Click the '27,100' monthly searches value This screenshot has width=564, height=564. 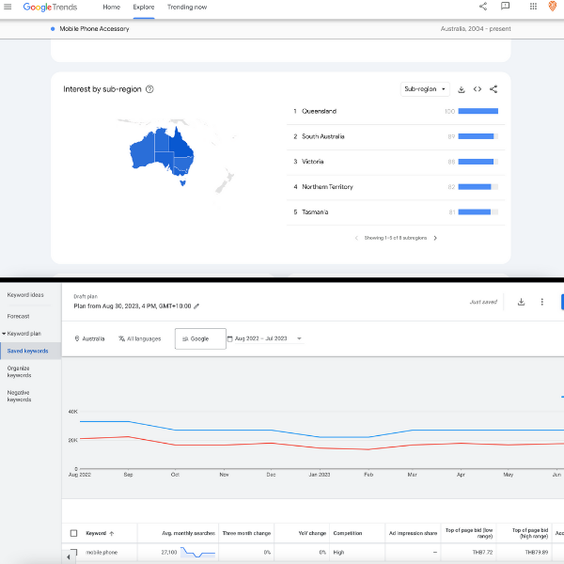point(169,552)
